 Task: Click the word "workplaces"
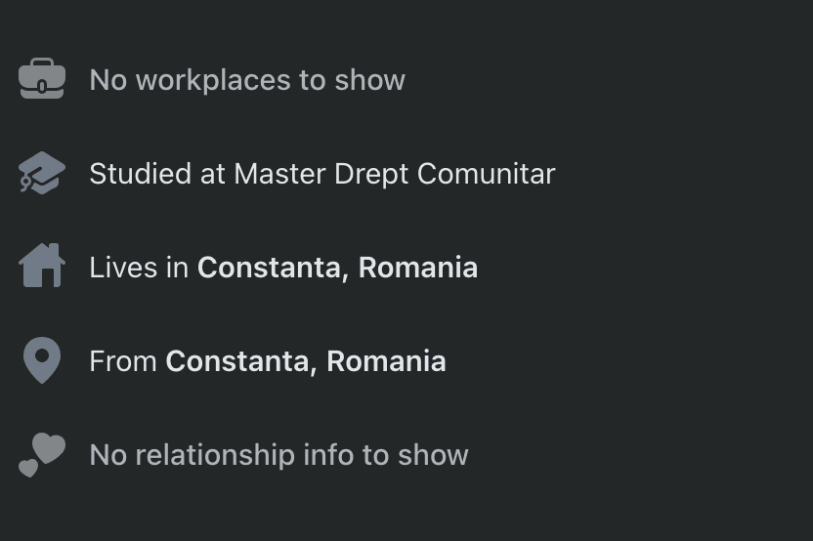pos(213,80)
